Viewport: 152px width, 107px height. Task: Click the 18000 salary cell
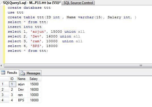34,100
